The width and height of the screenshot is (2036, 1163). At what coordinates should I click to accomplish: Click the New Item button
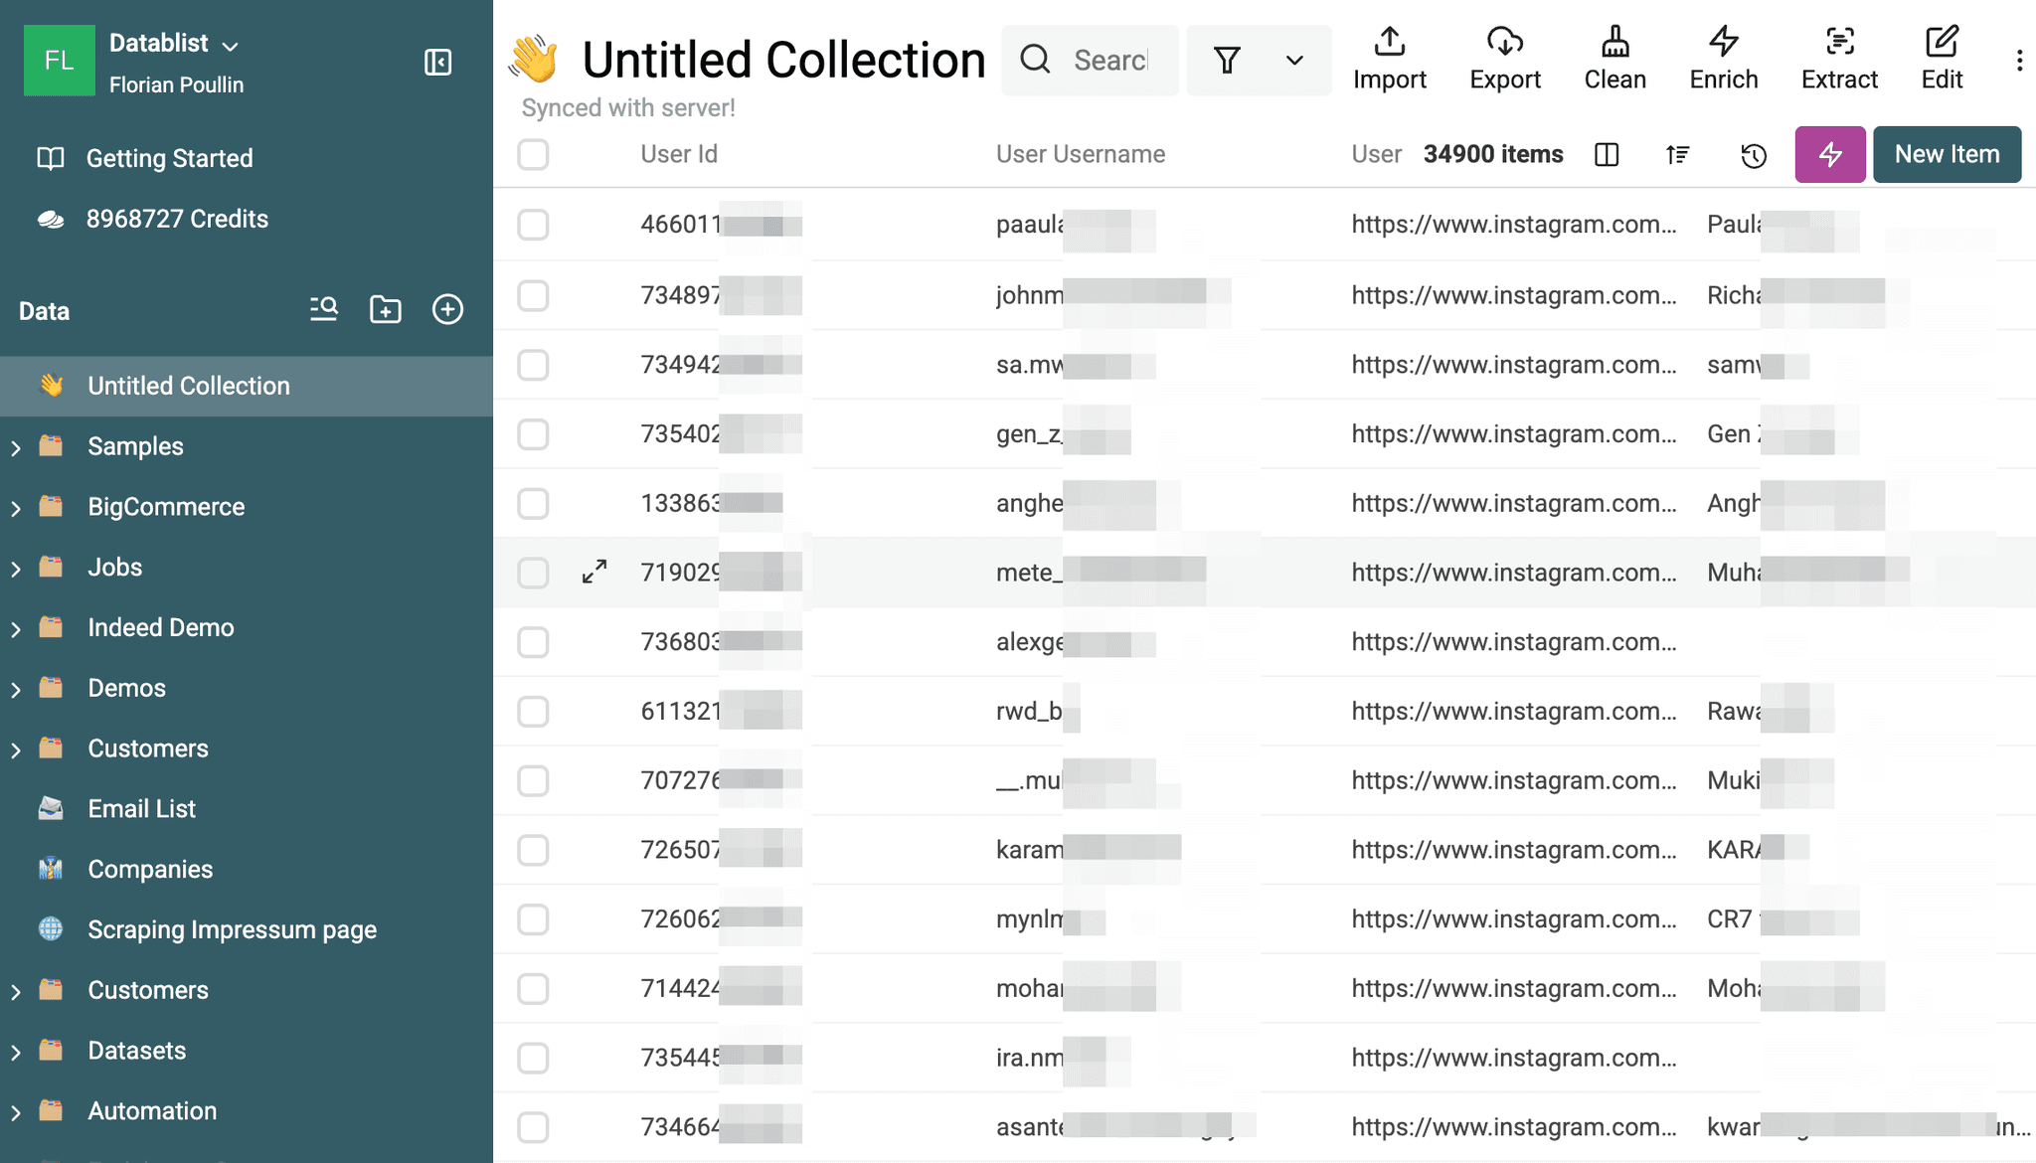pyautogui.click(x=1946, y=154)
